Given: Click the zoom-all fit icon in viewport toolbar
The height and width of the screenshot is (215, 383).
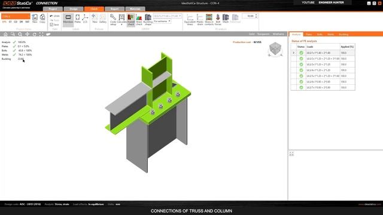Looking at the screenshot, I should point(41,35).
